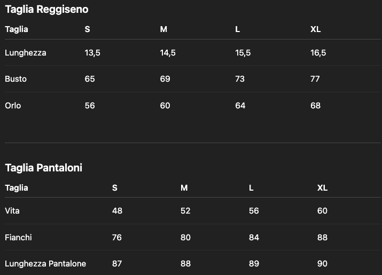Select the Lunghezza row label
Viewport: 382px width, 275px height.
[26, 53]
